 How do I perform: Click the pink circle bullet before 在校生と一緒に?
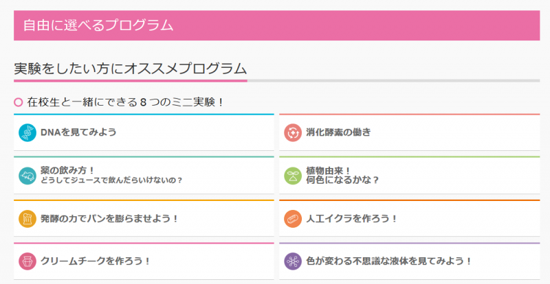(19, 102)
